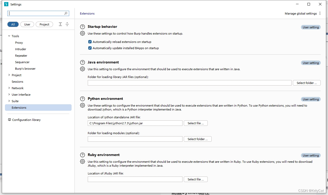Click the Network tree label
Viewport: 328px width, 195px height.
tap(18, 88)
